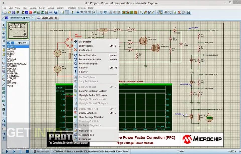241x154 pixels.
Task: Toggle the grid display icon
Action: pos(67,12)
